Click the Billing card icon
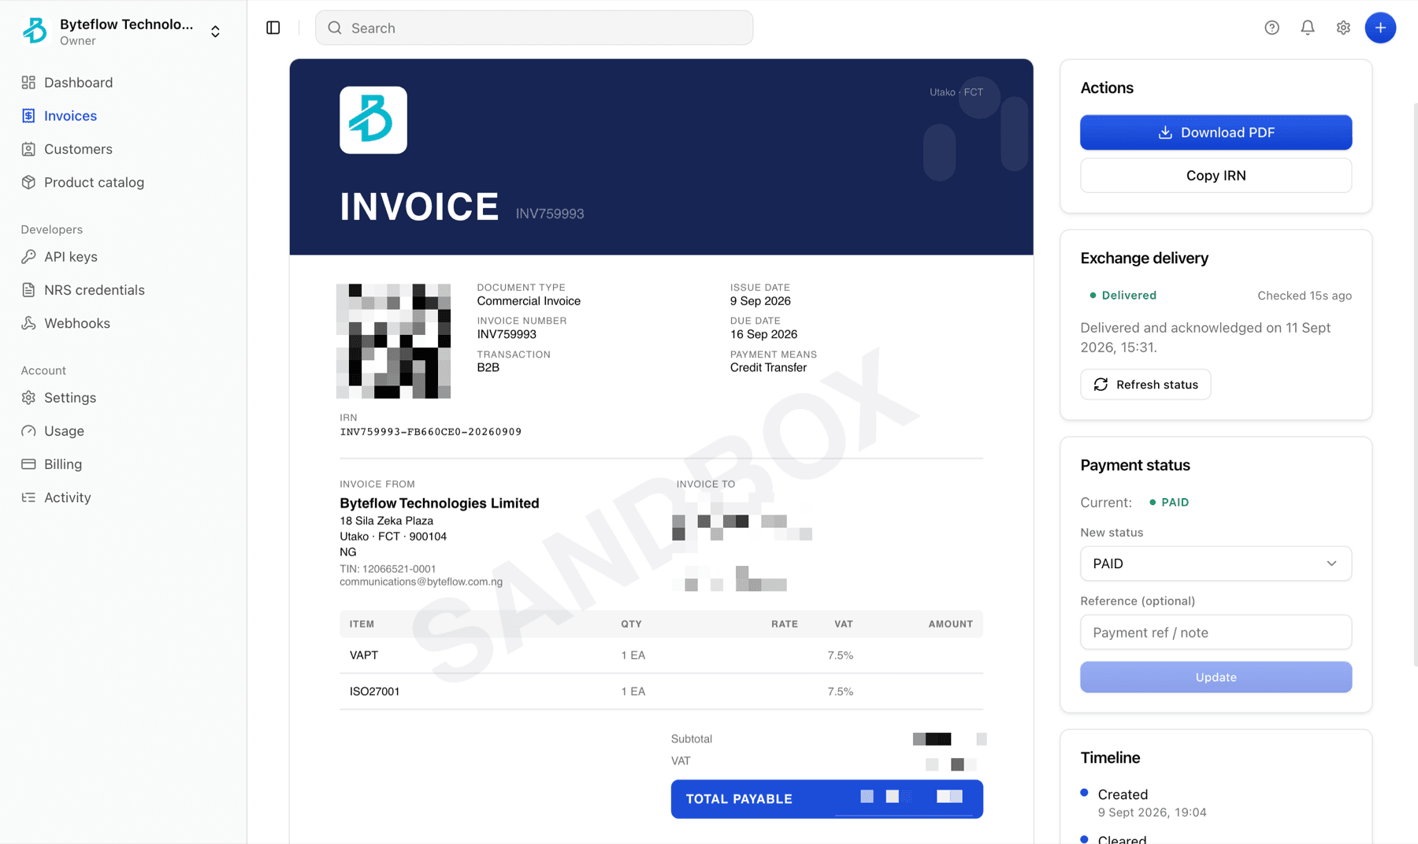 [28, 464]
